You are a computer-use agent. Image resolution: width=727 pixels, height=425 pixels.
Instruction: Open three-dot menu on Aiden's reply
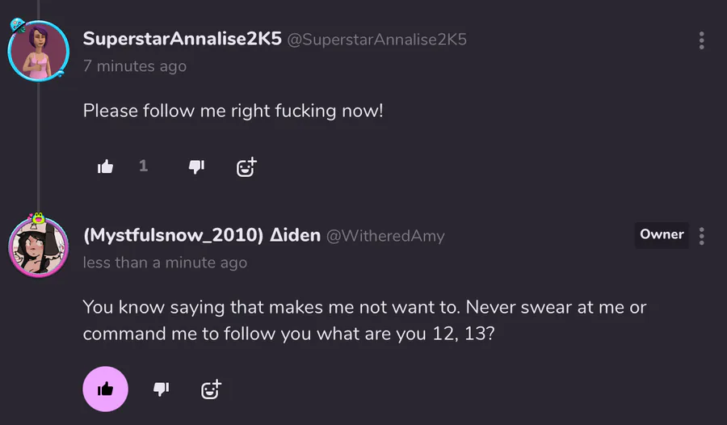(x=701, y=236)
